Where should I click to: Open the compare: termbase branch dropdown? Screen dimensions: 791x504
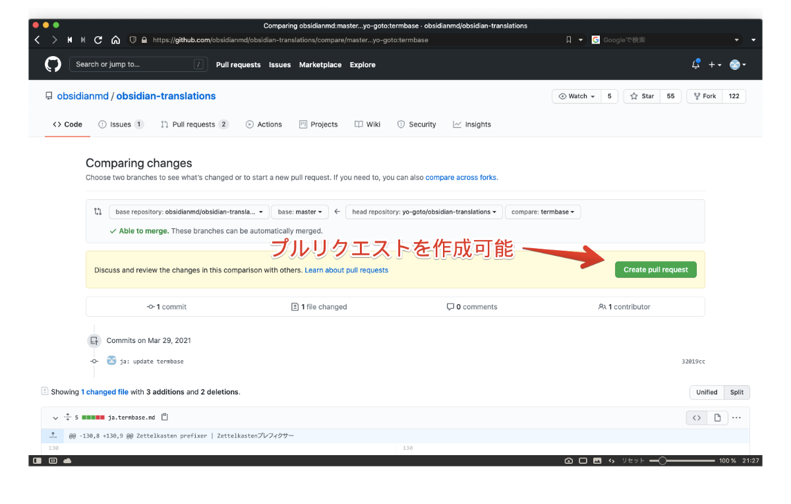(542, 212)
